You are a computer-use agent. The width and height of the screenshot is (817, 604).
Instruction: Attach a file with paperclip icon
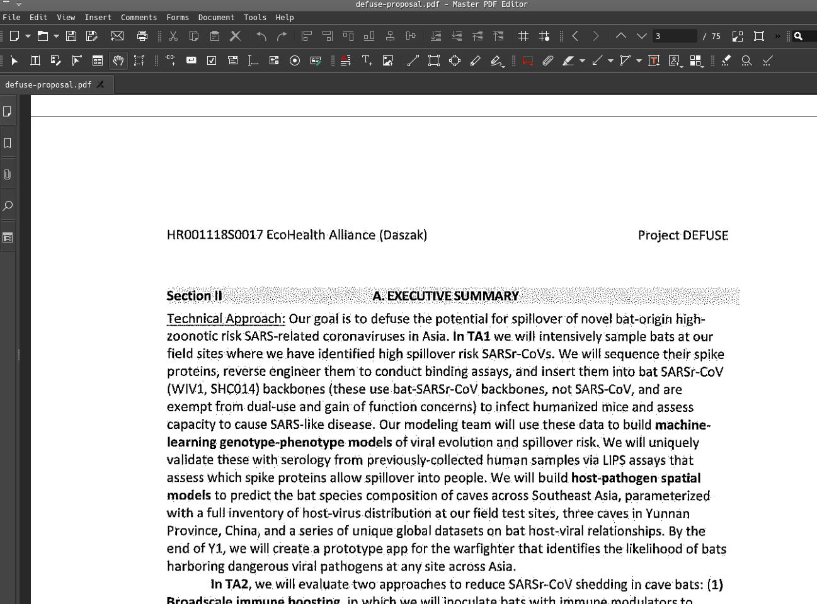click(548, 60)
